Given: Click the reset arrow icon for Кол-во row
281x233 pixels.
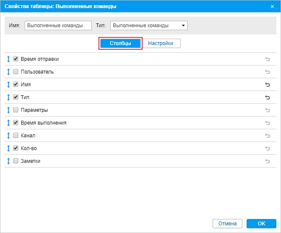Looking at the screenshot, I should (267, 148).
